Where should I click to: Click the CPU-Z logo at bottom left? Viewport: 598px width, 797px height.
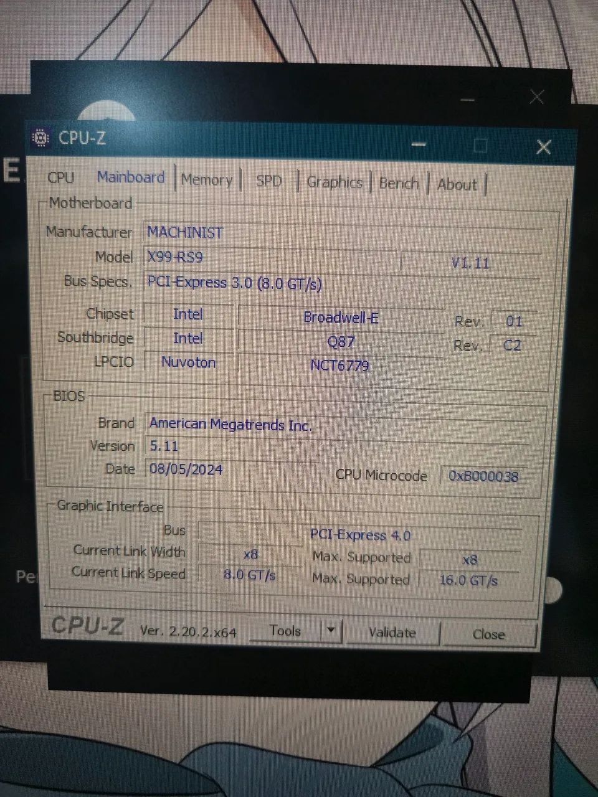click(x=87, y=626)
